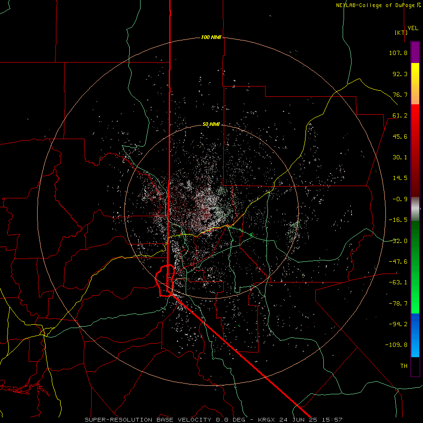Click the -47.6 velocity scale value
The height and width of the screenshot is (423, 423).
pyautogui.click(x=398, y=262)
